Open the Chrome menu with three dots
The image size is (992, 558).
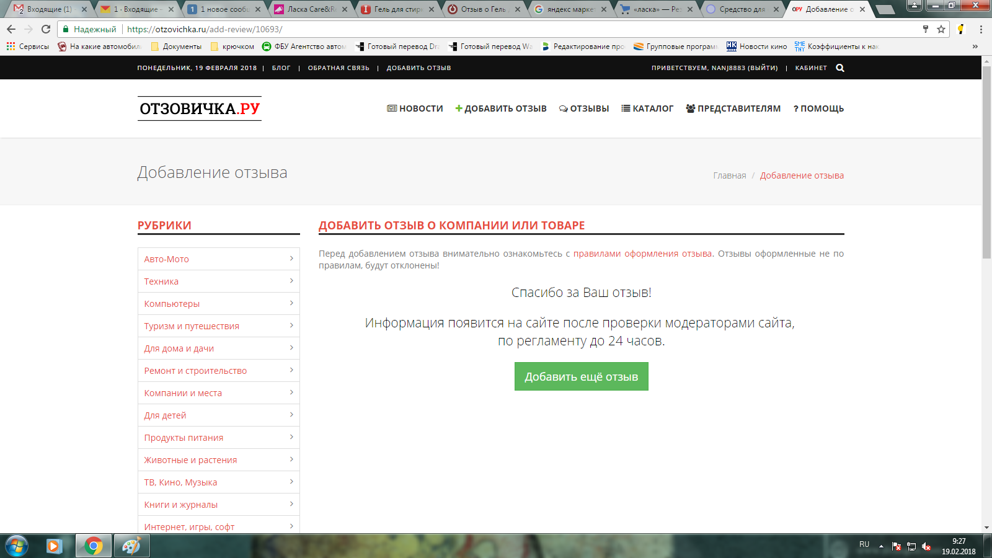[981, 29]
